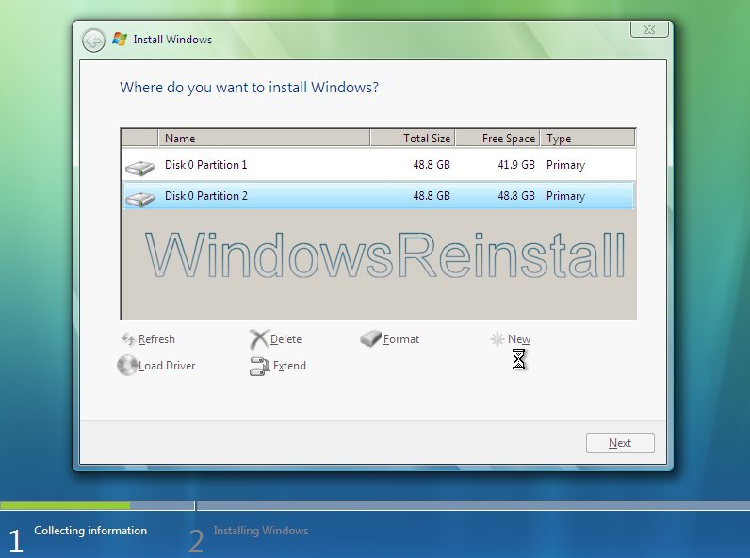The image size is (750, 558).
Task: Click the Refresh arrows icon
Action: (128, 339)
